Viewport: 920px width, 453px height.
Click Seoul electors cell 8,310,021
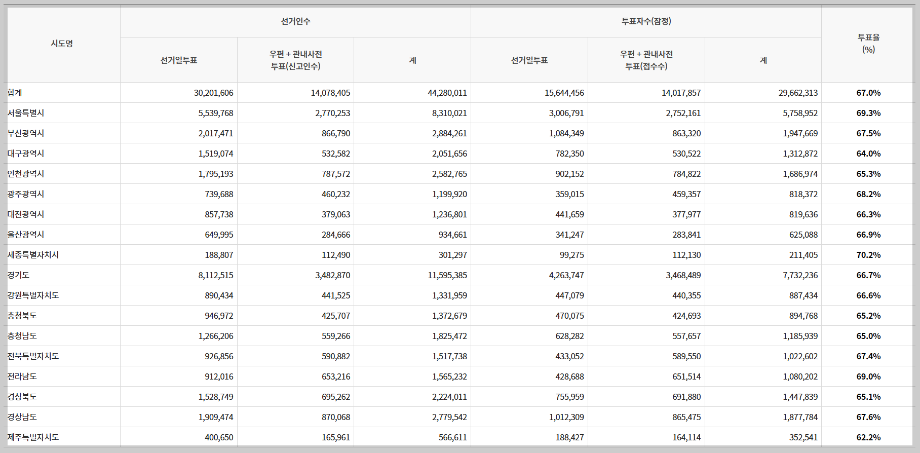click(x=449, y=113)
